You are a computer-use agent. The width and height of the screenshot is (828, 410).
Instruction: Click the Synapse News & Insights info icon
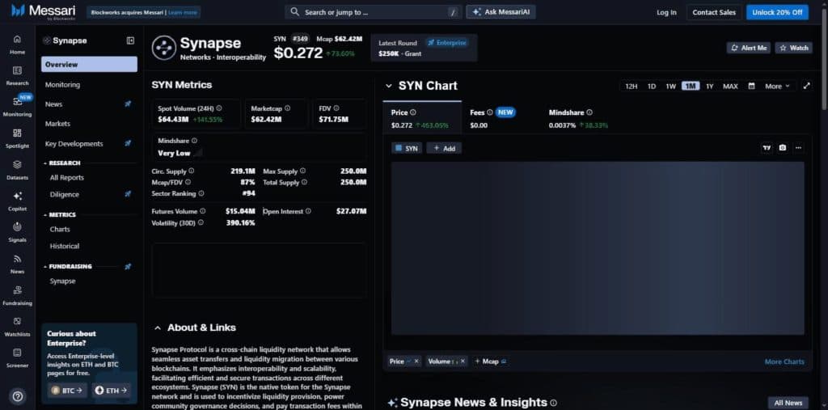553,404
